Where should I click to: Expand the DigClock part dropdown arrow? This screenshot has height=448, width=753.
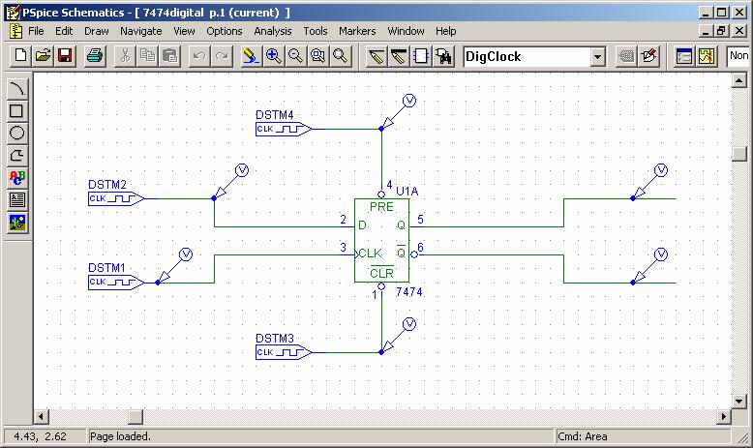click(x=597, y=57)
